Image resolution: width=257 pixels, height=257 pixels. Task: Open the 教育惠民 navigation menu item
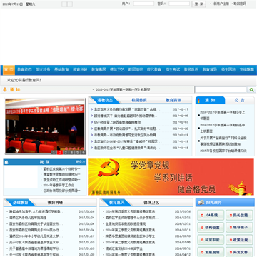tap(99, 70)
